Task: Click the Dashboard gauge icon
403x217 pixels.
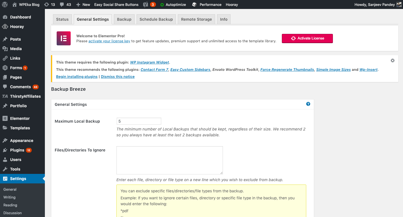Action: [5, 17]
